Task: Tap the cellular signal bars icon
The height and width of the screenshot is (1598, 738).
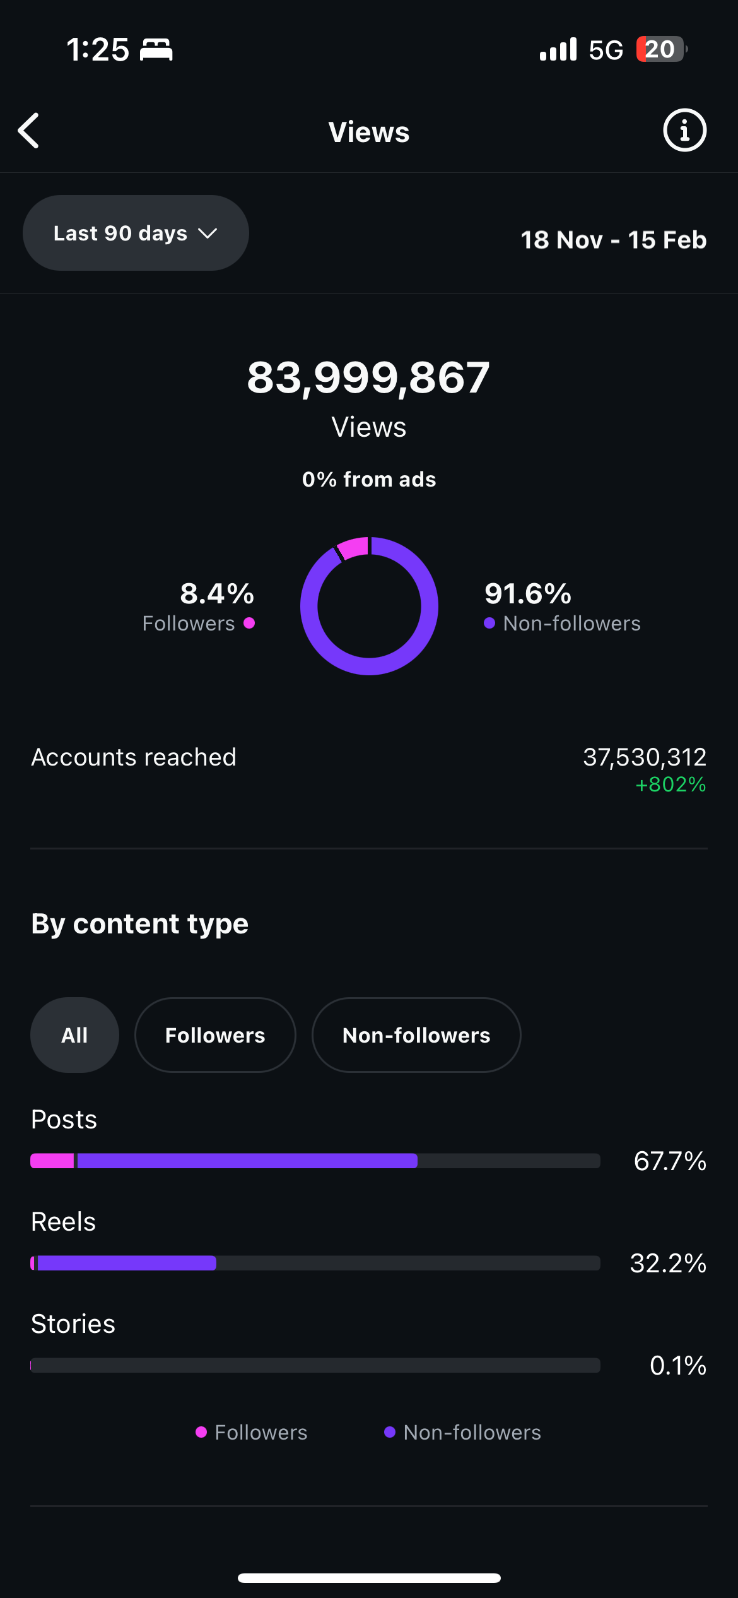Action: (558, 49)
